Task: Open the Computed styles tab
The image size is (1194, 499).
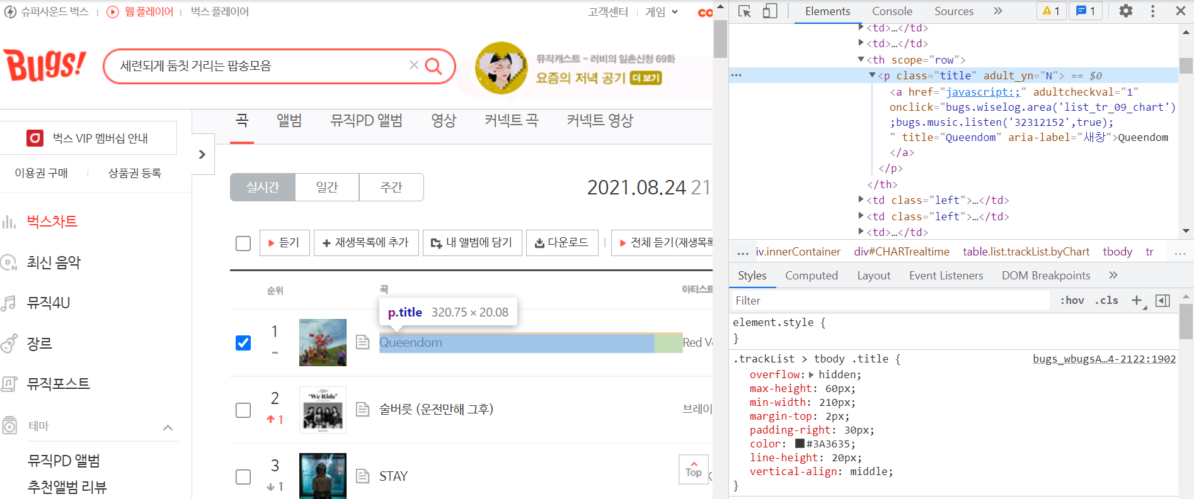Action: click(x=812, y=276)
